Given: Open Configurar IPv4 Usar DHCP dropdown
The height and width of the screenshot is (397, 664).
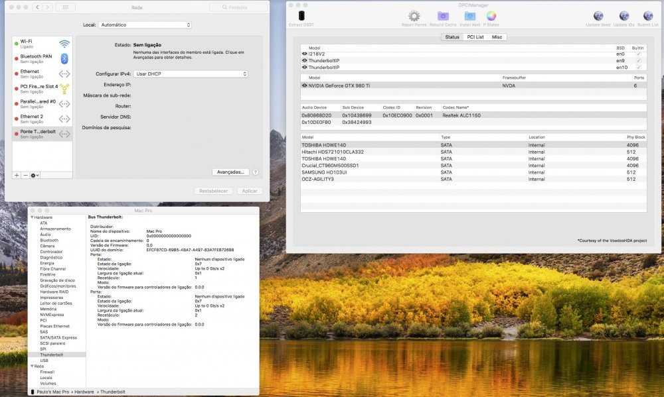Looking at the screenshot, I should pos(191,74).
